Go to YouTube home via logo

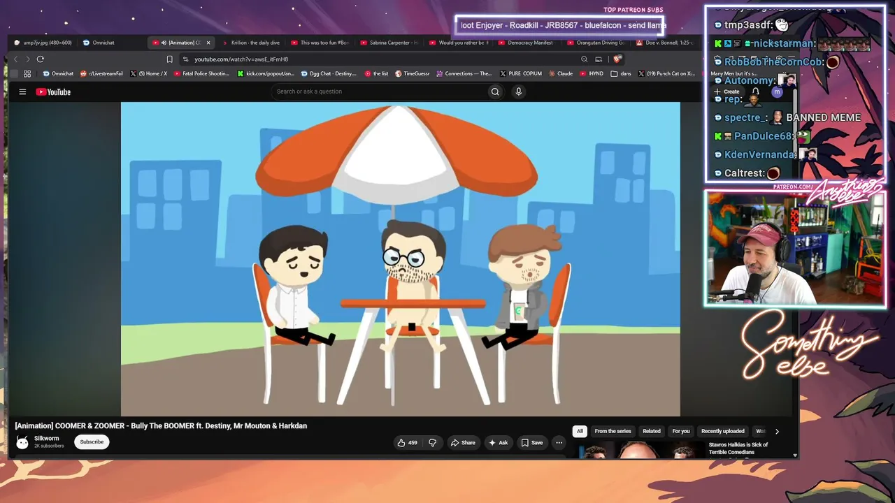(53, 92)
